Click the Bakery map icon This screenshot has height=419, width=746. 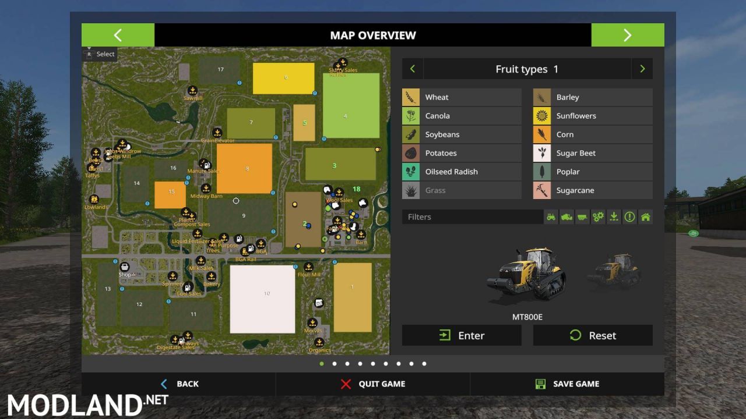pyautogui.click(x=211, y=277)
